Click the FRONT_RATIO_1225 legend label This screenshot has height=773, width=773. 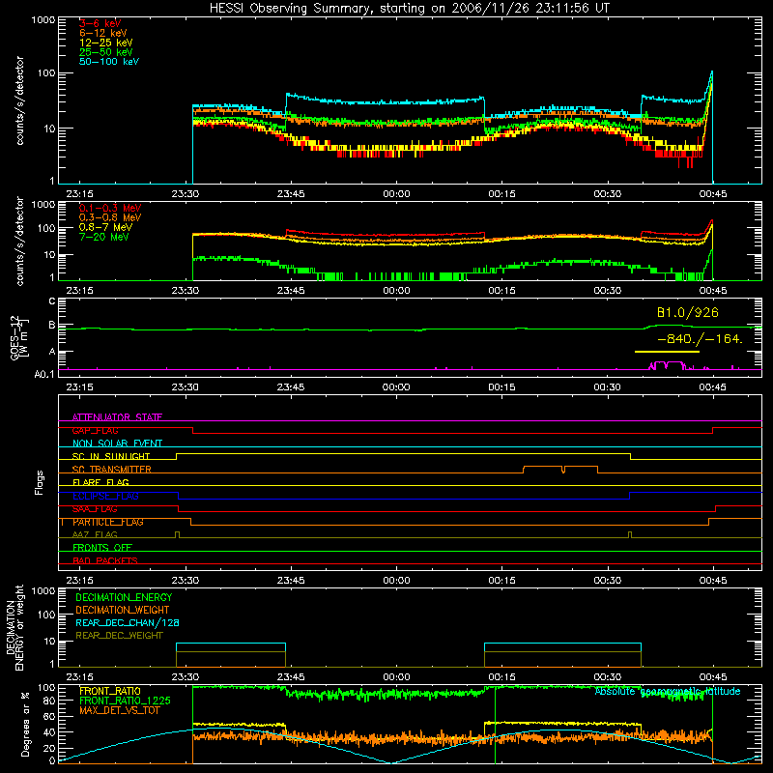125,701
